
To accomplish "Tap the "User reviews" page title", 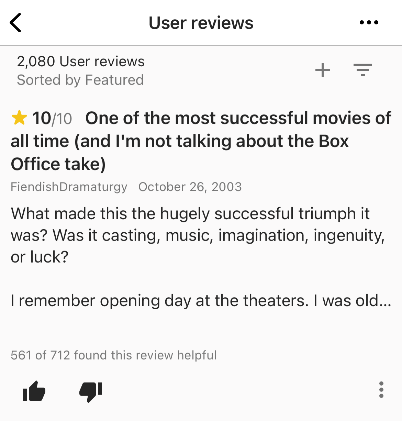I will pos(201,23).
